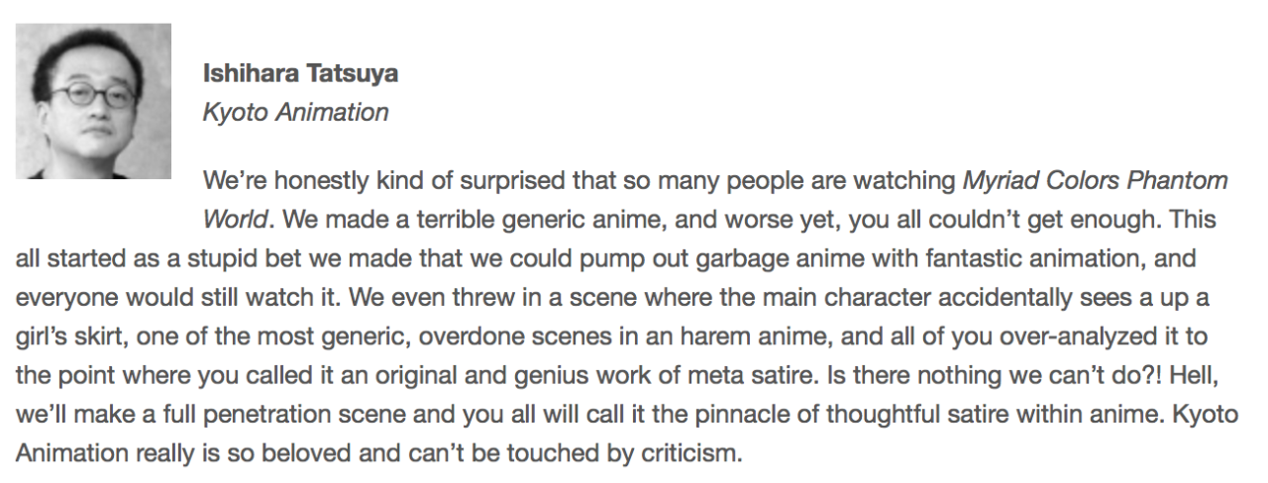Viewport: 1268px width, 483px height.
Task: Click the Kyoto Animation italic subtitle
Action: (295, 112)
